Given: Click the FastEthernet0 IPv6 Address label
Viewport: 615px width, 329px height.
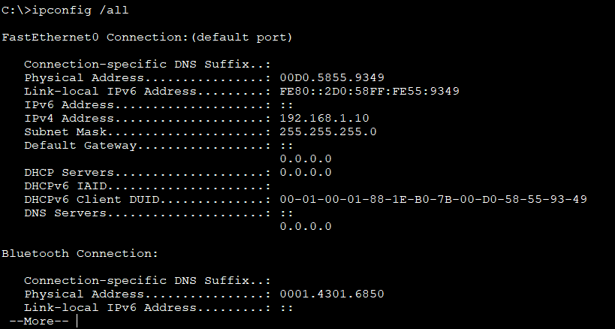Looking at the screenshot, I should (x=69, y=105).
